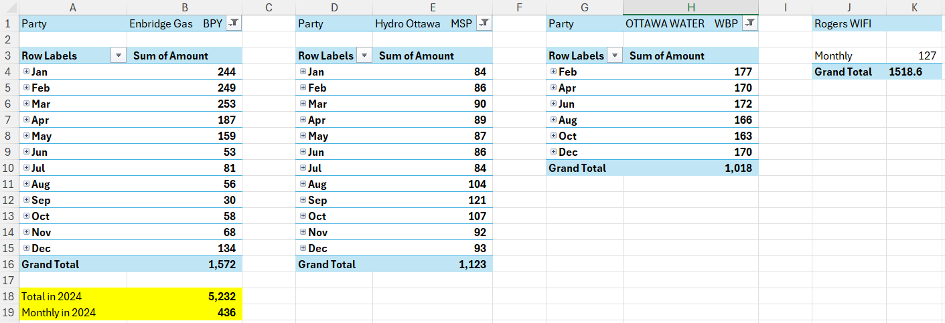Select row 18 header
The height and width of the screenshot is (323, 945).
click(x=9, y=296)
